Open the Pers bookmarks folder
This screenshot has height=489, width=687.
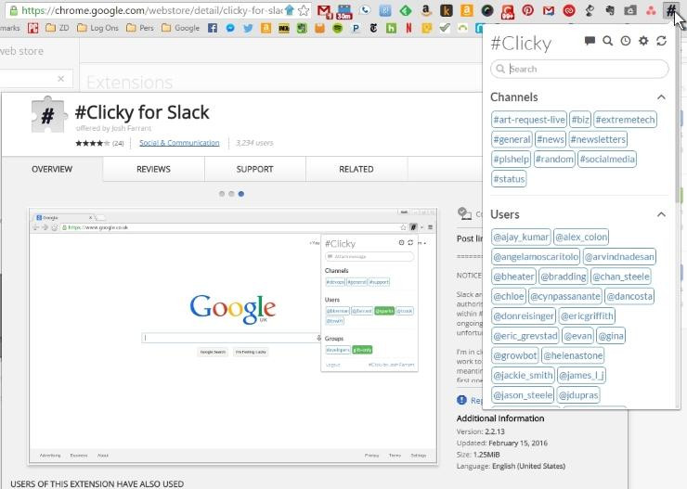140,28
